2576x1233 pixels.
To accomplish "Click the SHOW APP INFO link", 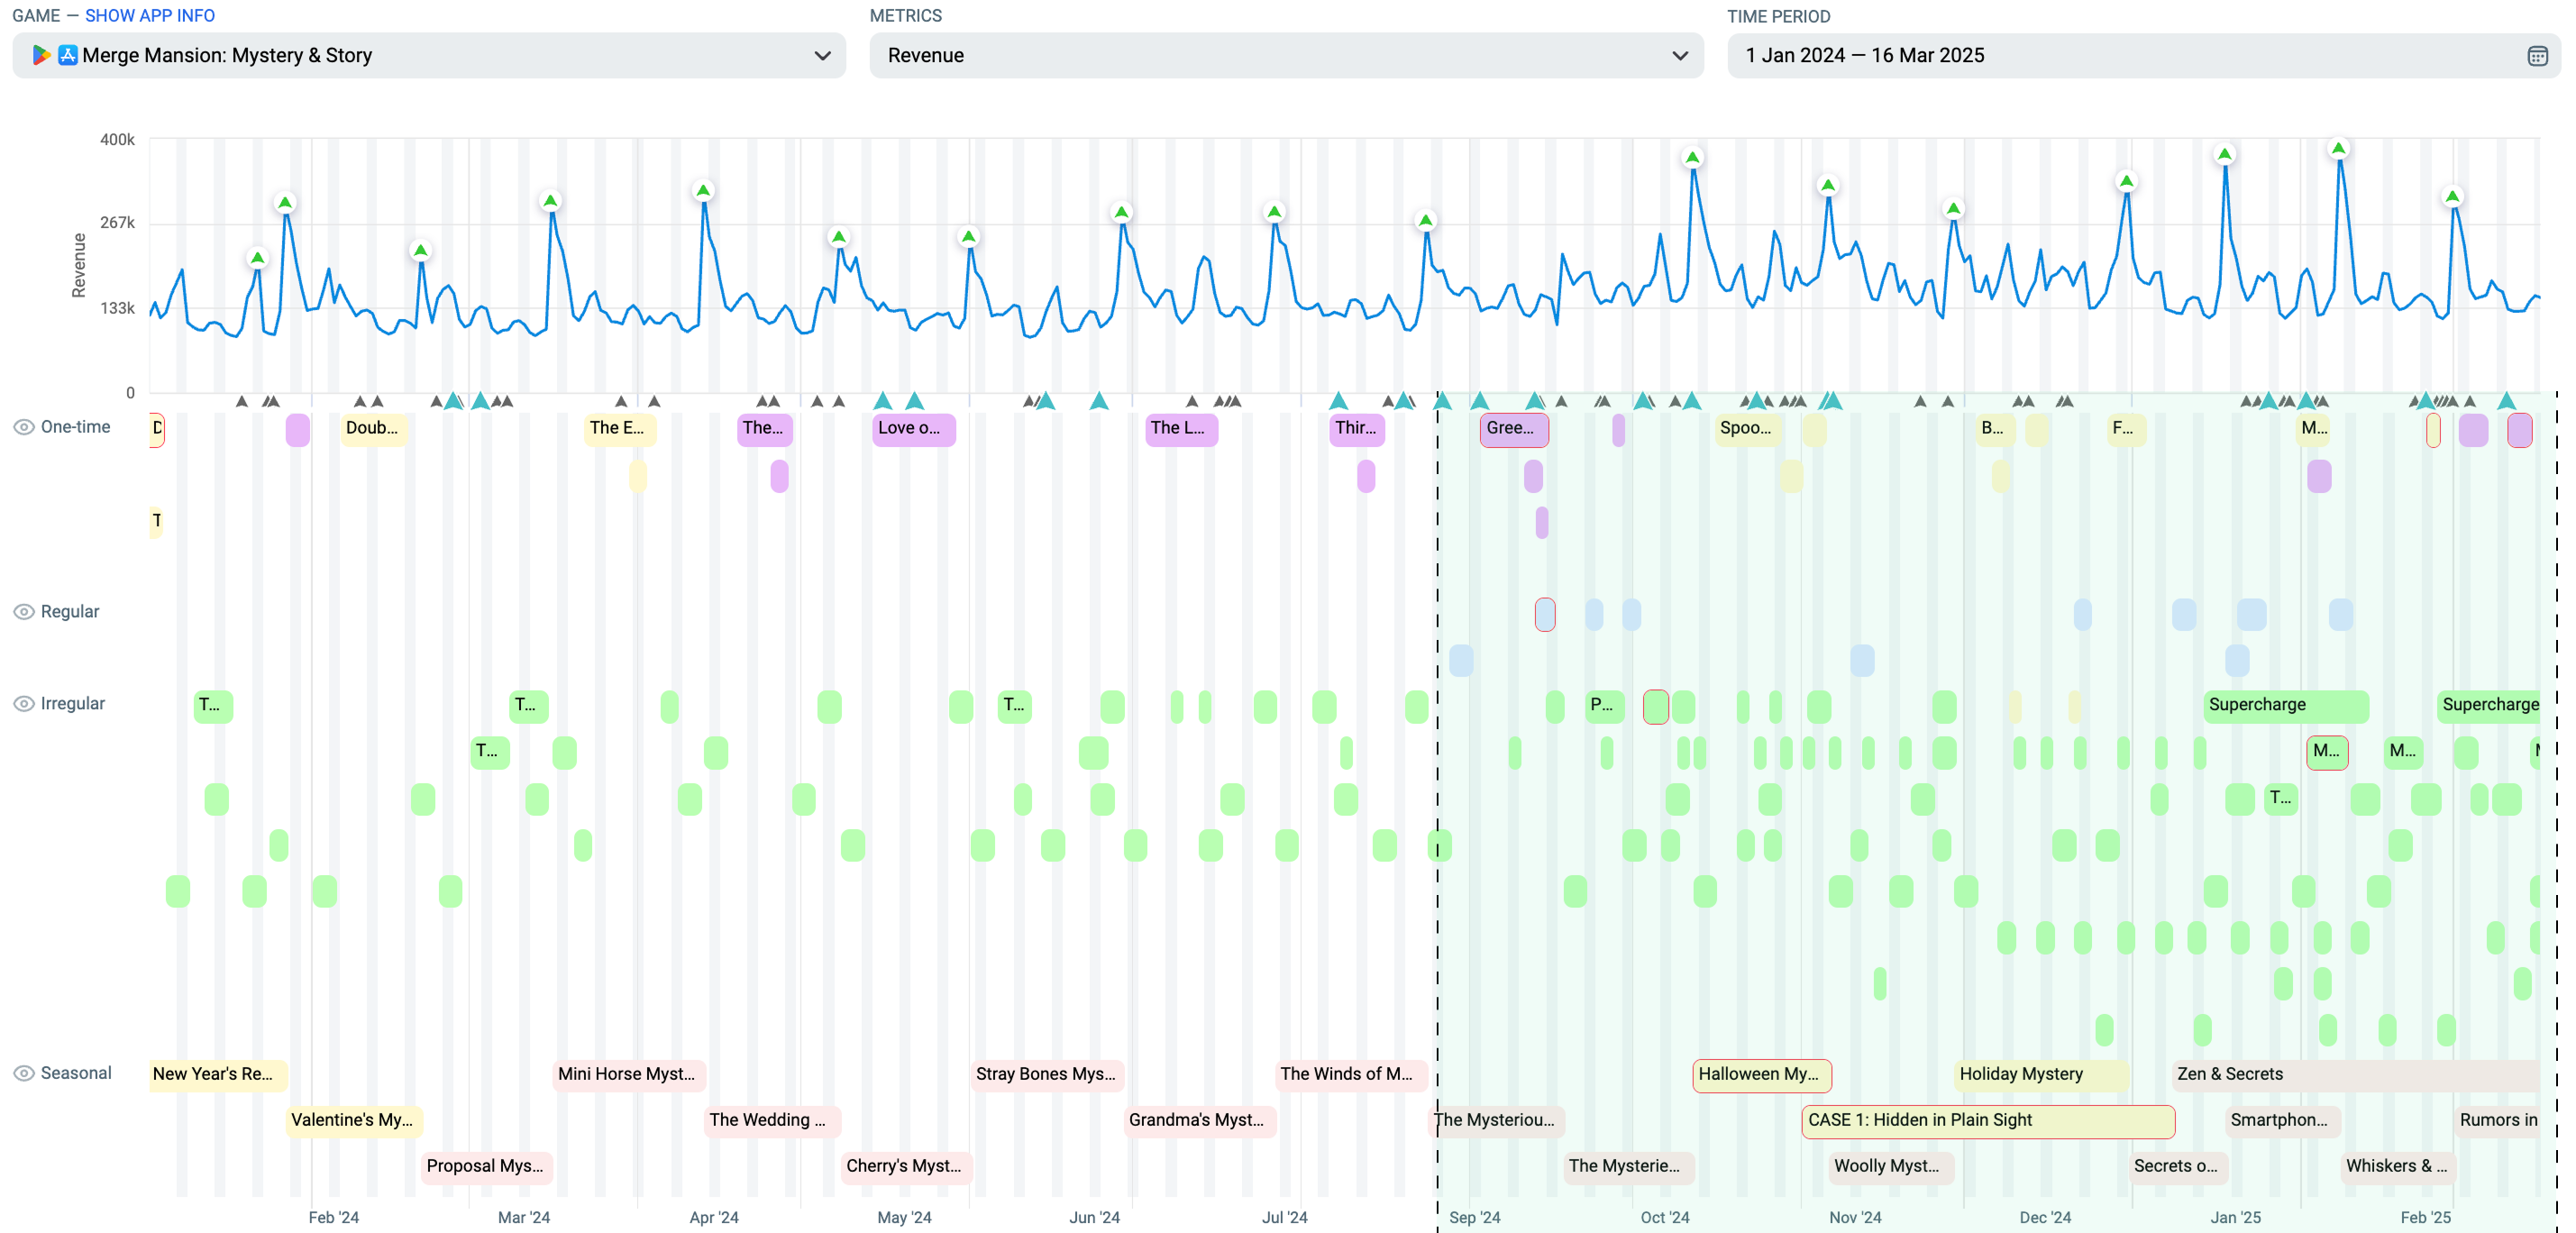I will 150,16.
